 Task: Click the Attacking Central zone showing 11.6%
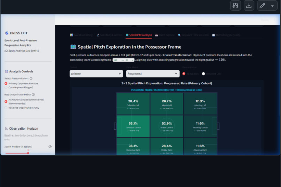[x=200, y=126]
